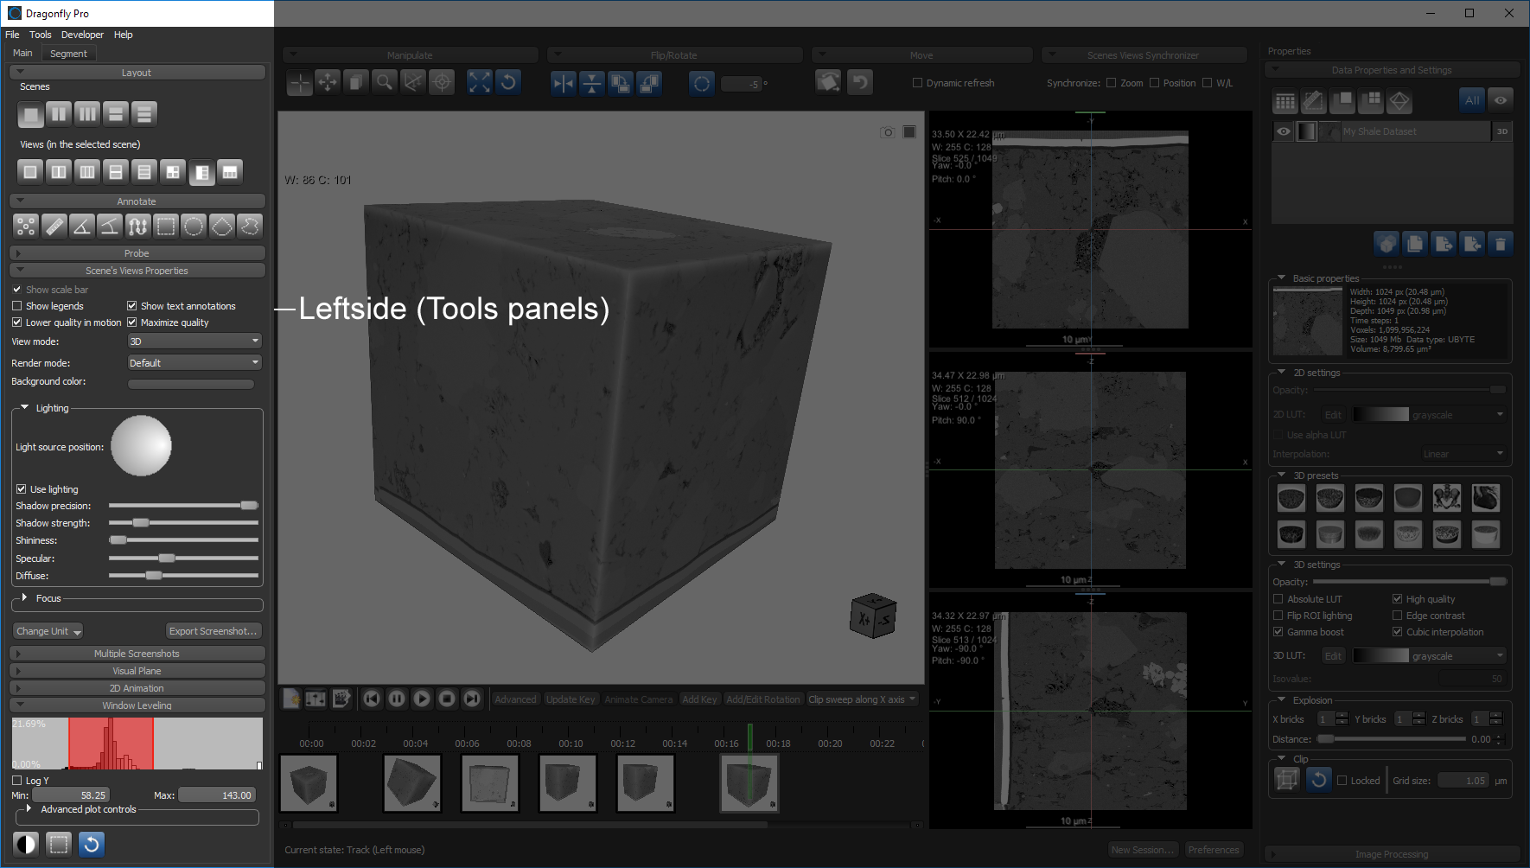Click the blue reset window leveling icon
This screenshot has height=868, width=1530.
91,844
